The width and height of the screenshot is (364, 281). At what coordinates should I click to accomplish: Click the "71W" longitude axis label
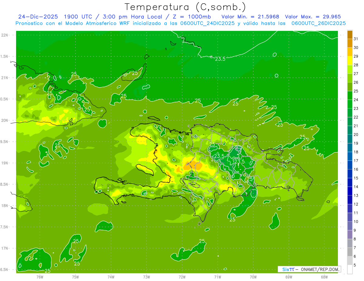point(217,277)
